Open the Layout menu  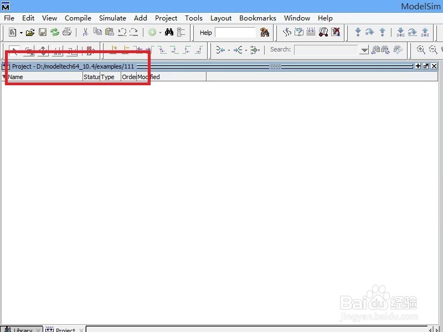coord(221,18)
